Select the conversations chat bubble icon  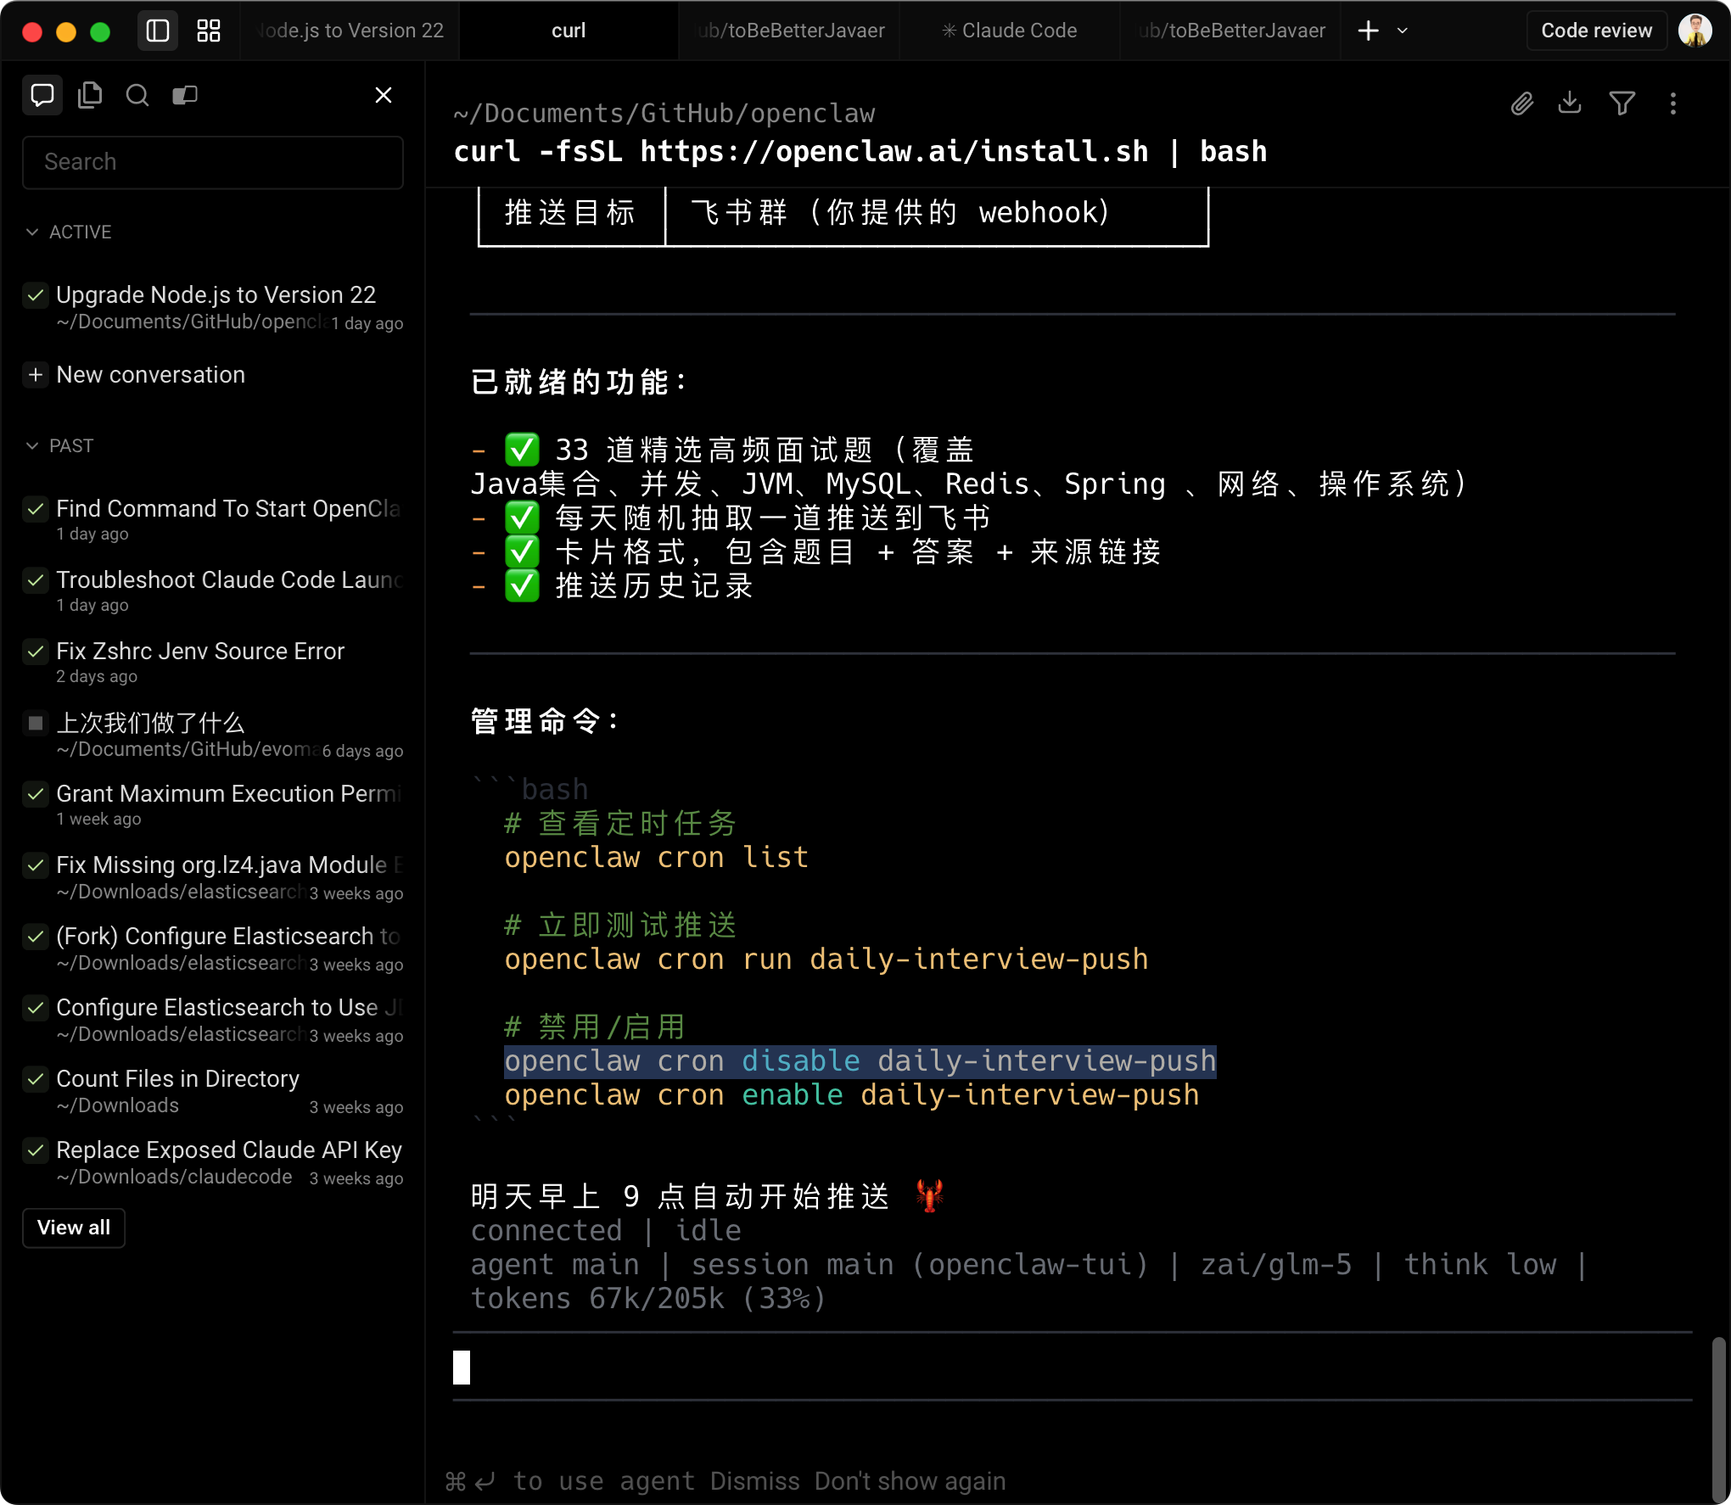[42, 95]
